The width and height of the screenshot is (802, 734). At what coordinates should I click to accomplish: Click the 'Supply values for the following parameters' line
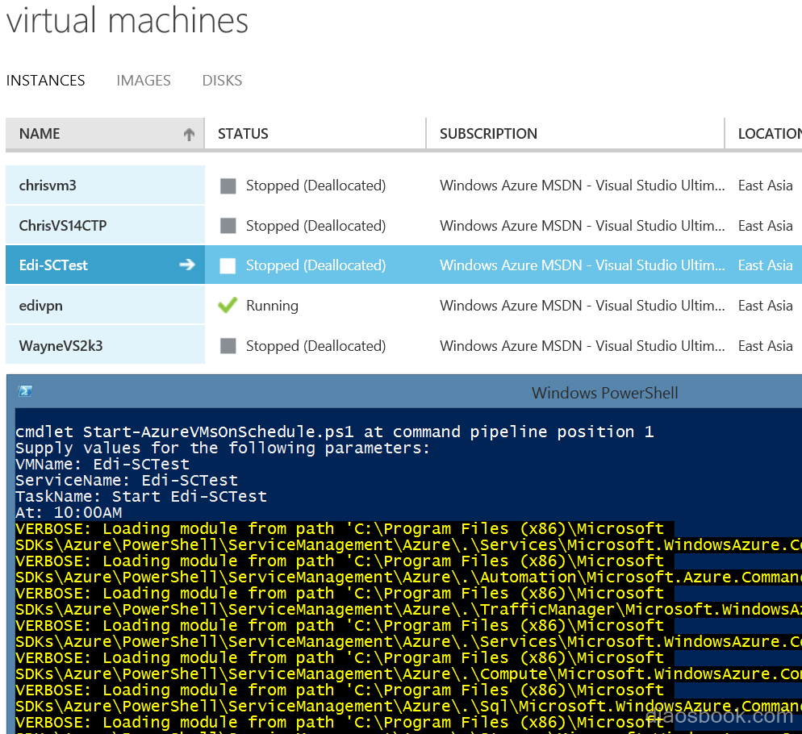[x=223, y=448]
